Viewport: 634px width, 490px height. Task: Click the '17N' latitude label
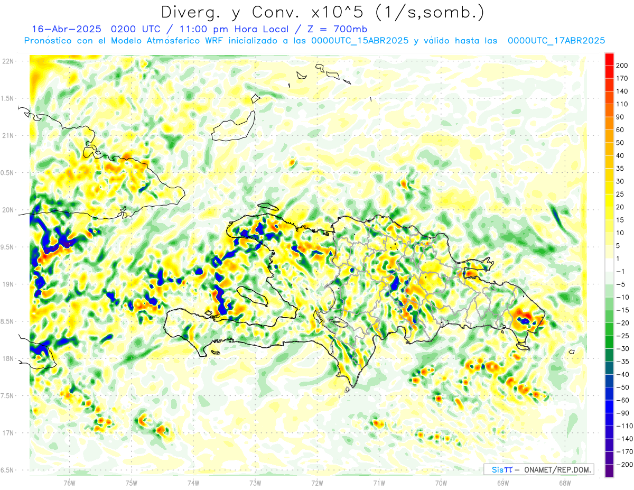(8, 432)
